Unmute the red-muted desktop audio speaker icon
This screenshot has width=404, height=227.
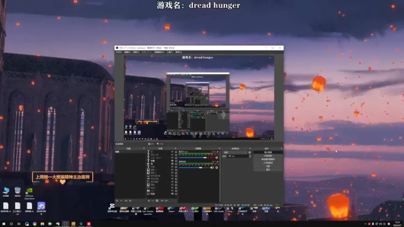tap(212, 157)
